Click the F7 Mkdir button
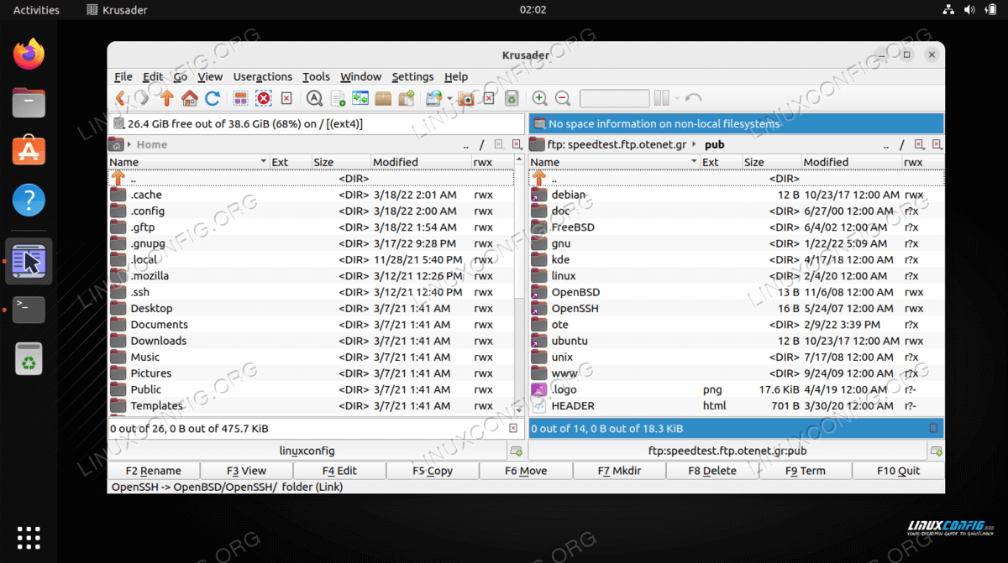The image size is (1008, 563). point(619,471)
